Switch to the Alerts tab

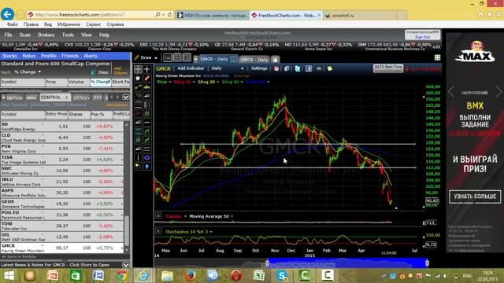click(91, 56)
